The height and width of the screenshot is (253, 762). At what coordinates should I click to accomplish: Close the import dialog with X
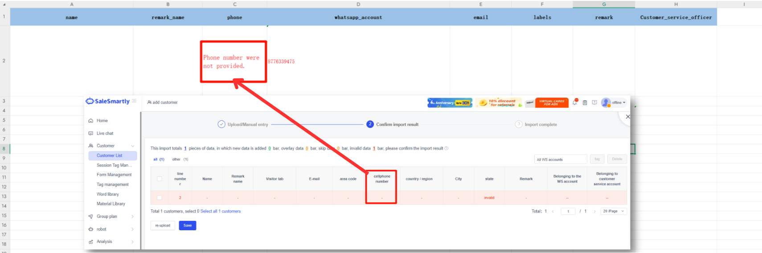tap(627, 117)
